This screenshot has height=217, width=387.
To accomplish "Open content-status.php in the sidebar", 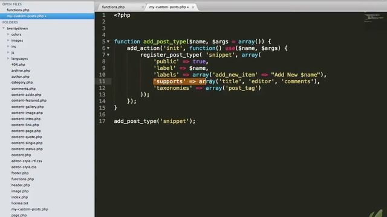I will pyautogui.click(x=27, y=149).
